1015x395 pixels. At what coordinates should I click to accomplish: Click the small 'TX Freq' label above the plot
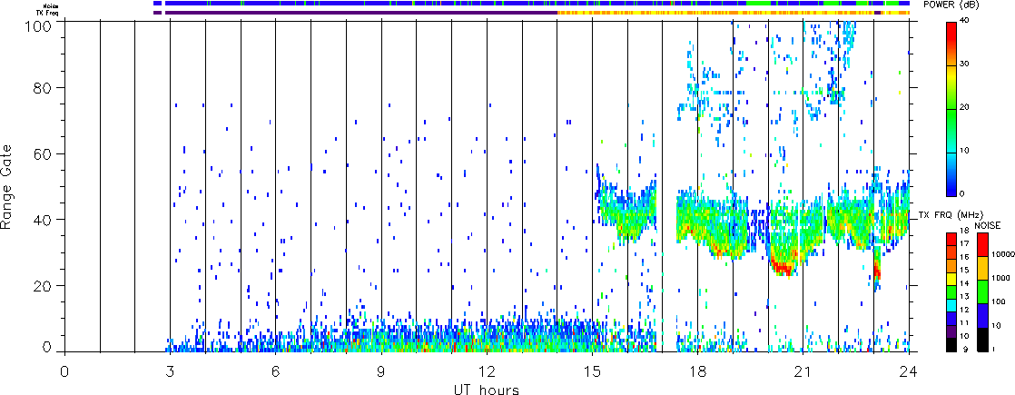[x=134, y=13]
